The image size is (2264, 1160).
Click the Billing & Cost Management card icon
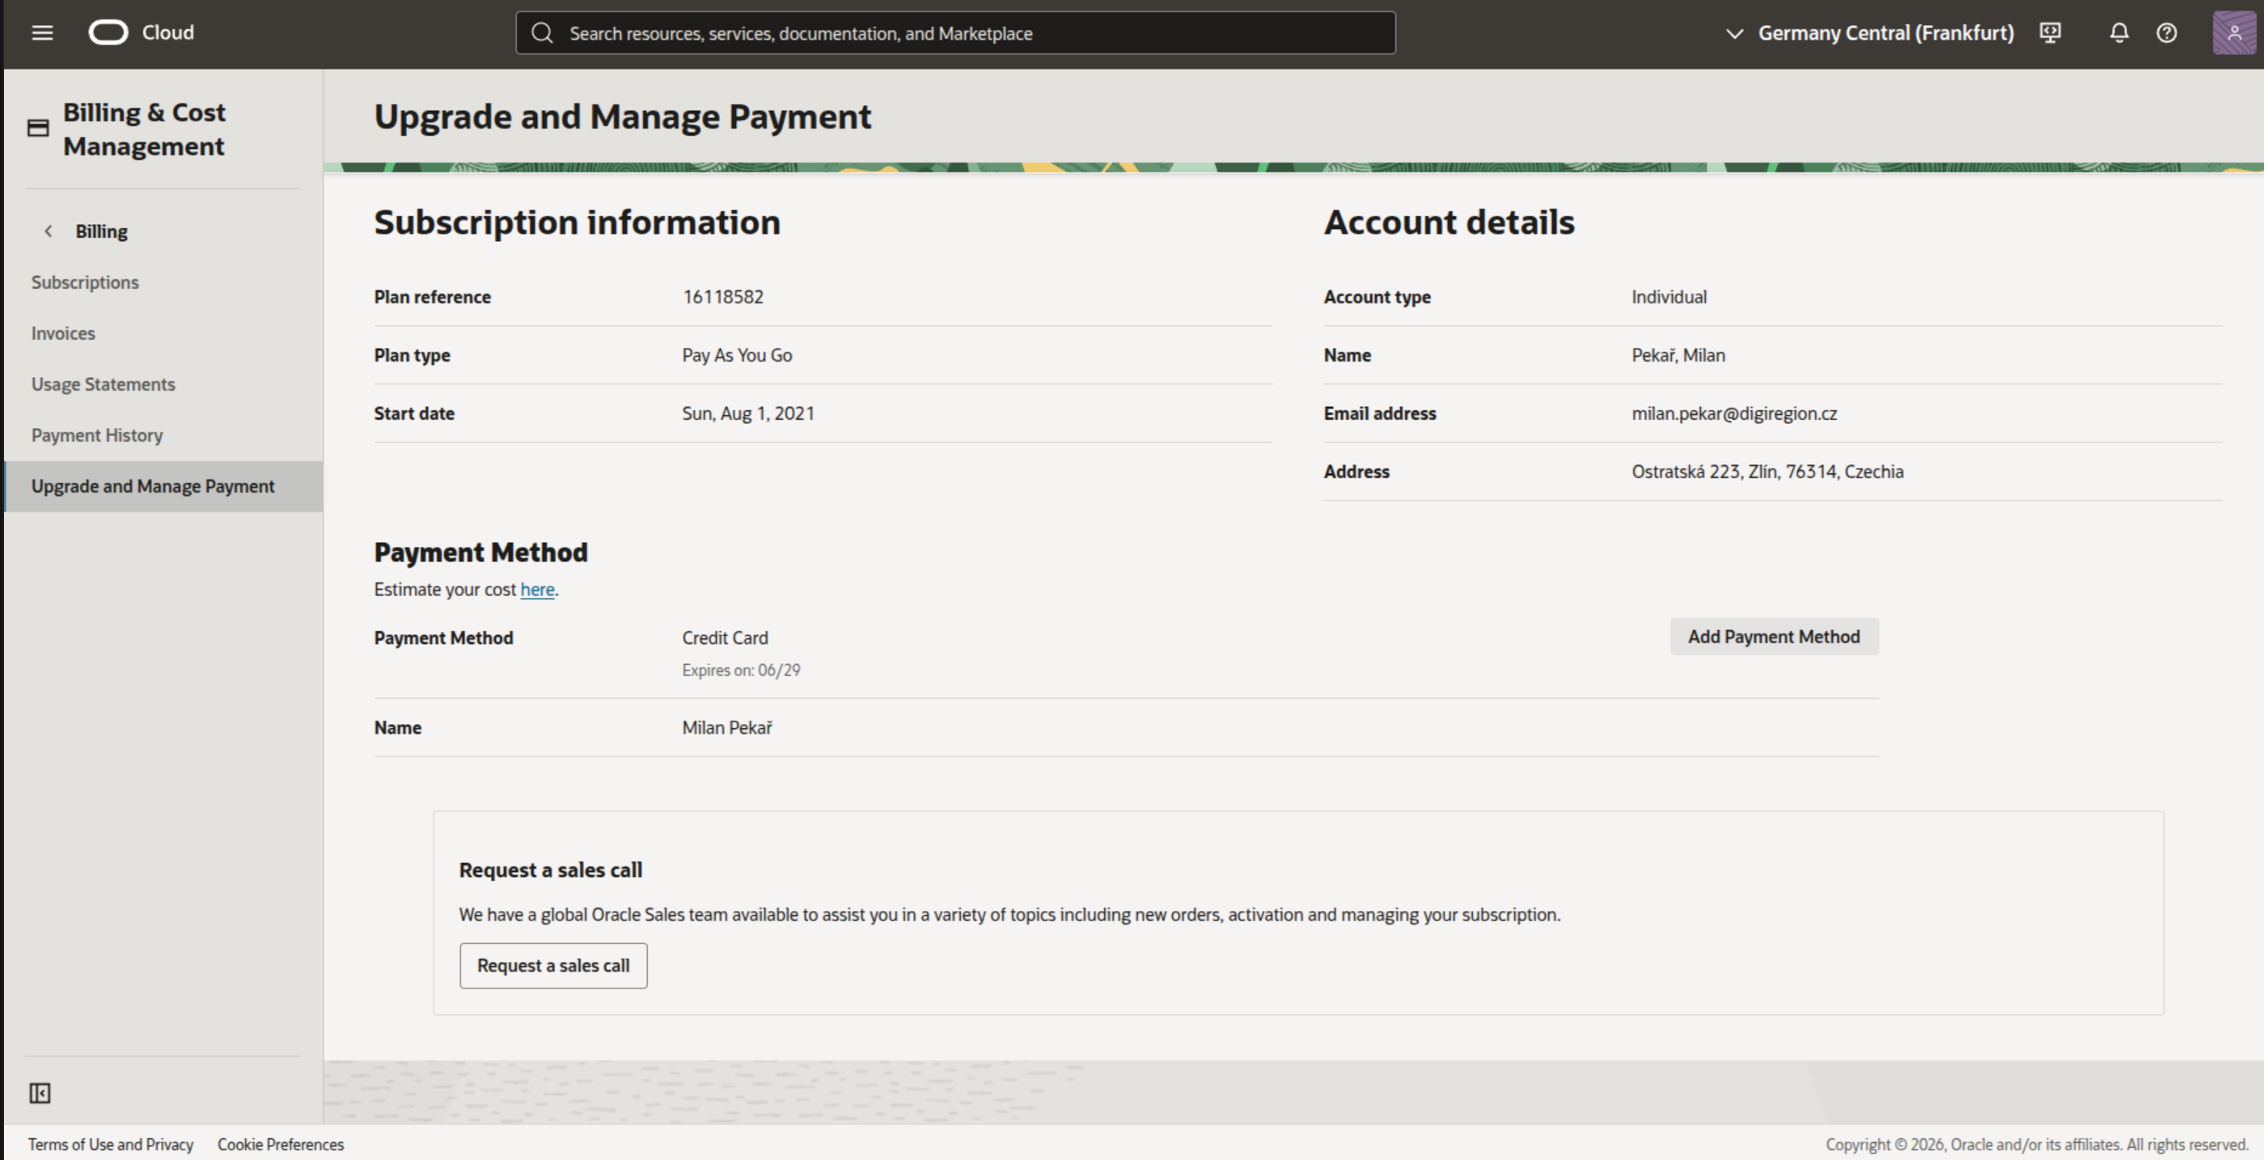[38, 129]
